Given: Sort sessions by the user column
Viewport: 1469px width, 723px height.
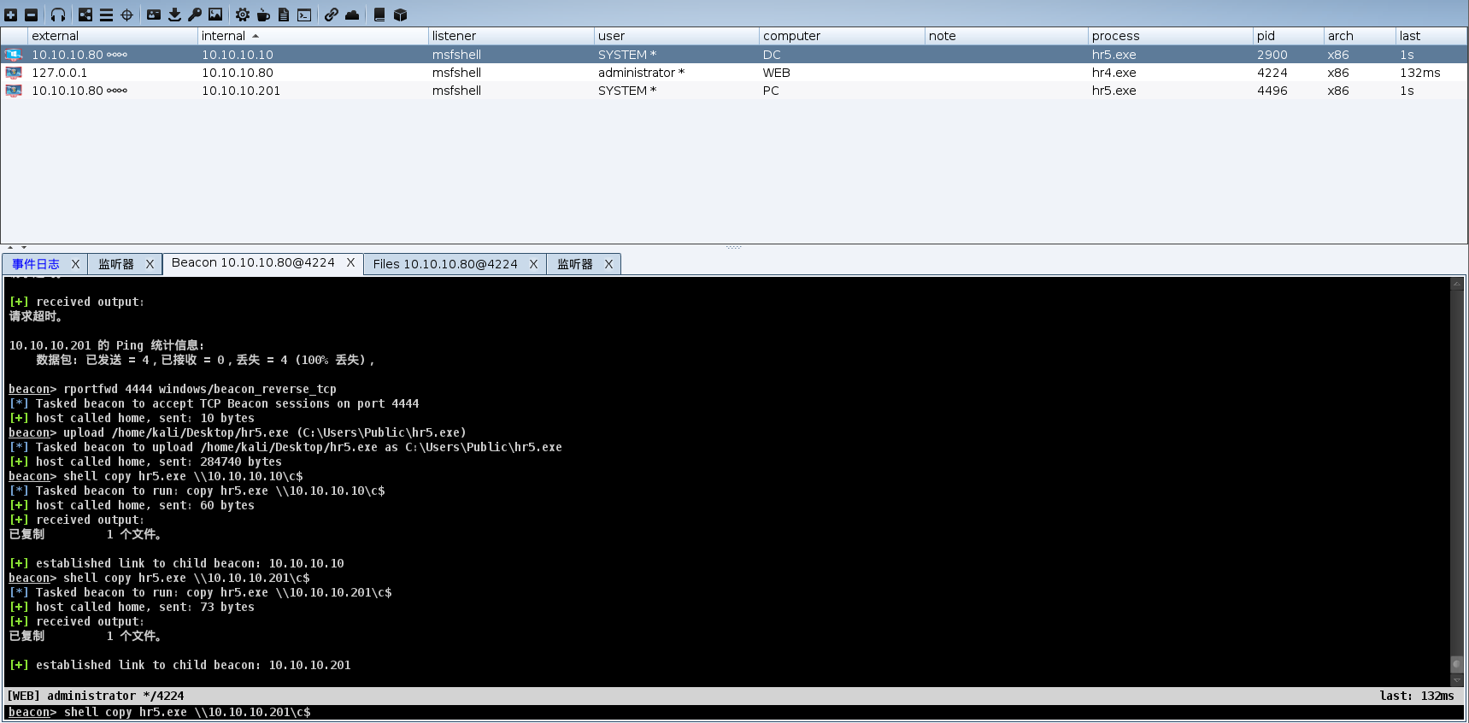Looking at the screenshot, I should click(677, 36).
